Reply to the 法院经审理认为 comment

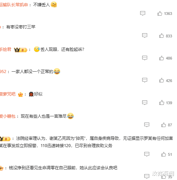click(x=147, y=154)
